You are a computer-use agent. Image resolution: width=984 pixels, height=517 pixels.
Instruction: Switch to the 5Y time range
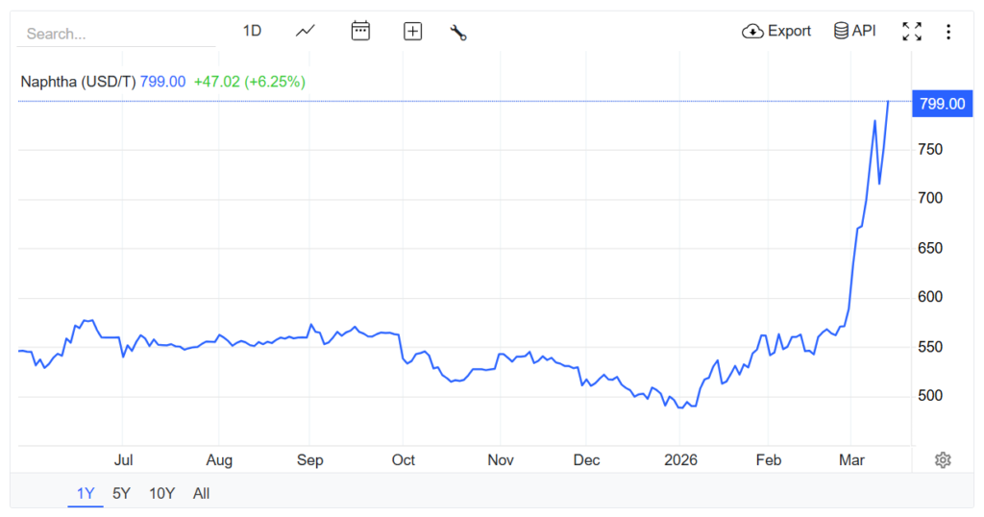point(121,494)
